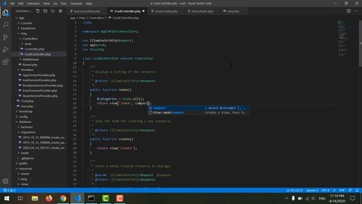Open the Extensions view

pyautogui.click(x=6, y=62)
